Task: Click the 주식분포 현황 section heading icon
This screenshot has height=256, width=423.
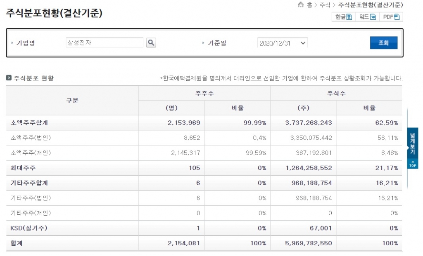Action: [x=9, y=78]
